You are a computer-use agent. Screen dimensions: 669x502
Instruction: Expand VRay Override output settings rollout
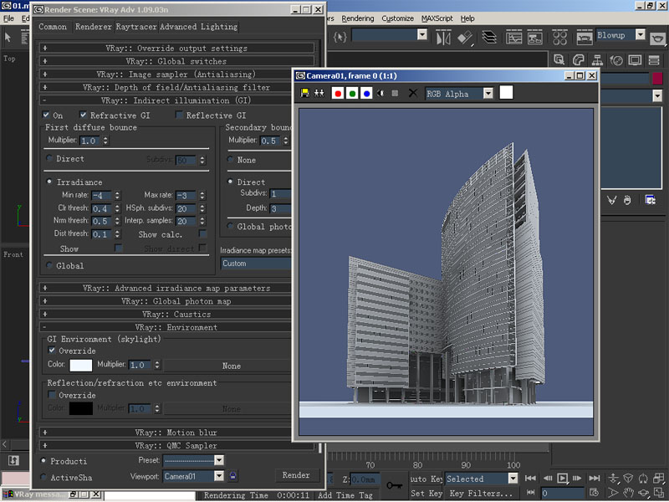(x=176, y=48)
